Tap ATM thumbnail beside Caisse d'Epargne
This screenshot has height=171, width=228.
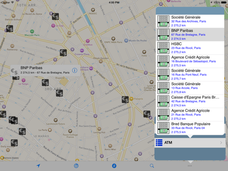coord(163,101)
